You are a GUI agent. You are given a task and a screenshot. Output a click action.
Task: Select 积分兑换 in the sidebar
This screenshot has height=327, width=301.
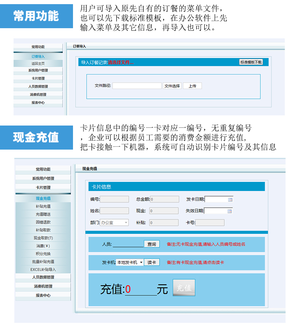click(x=43, y=254)
